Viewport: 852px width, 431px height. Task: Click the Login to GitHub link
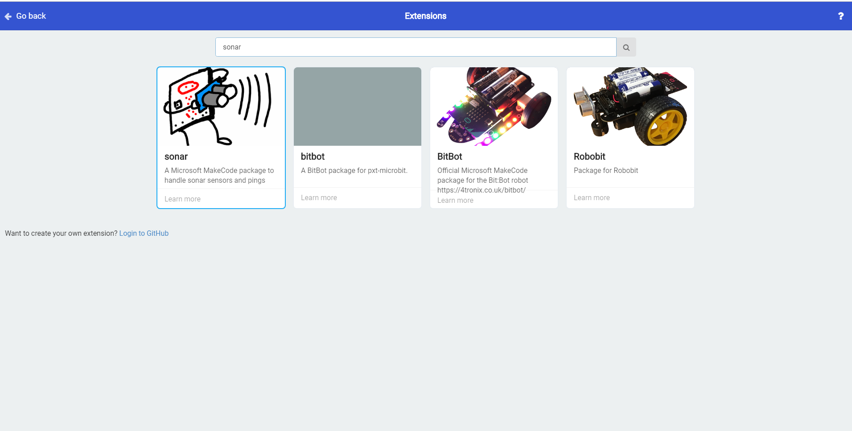click(x=144, y=234)
